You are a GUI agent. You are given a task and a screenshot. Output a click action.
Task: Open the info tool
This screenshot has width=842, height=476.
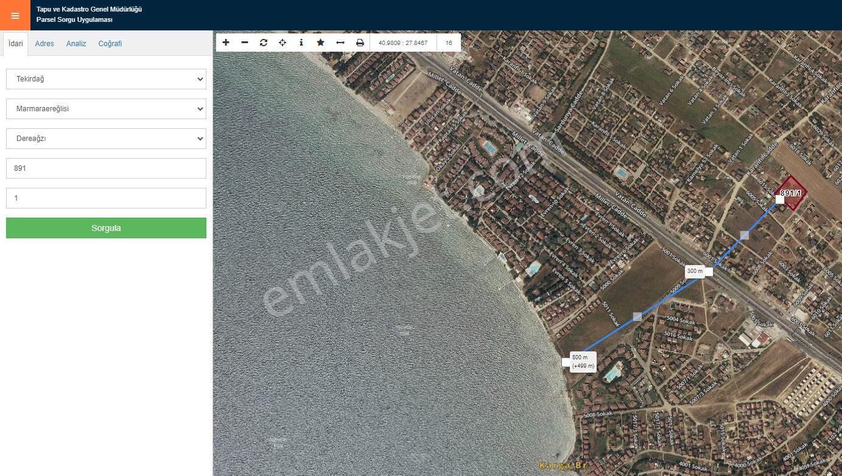[x=301, y=43]
